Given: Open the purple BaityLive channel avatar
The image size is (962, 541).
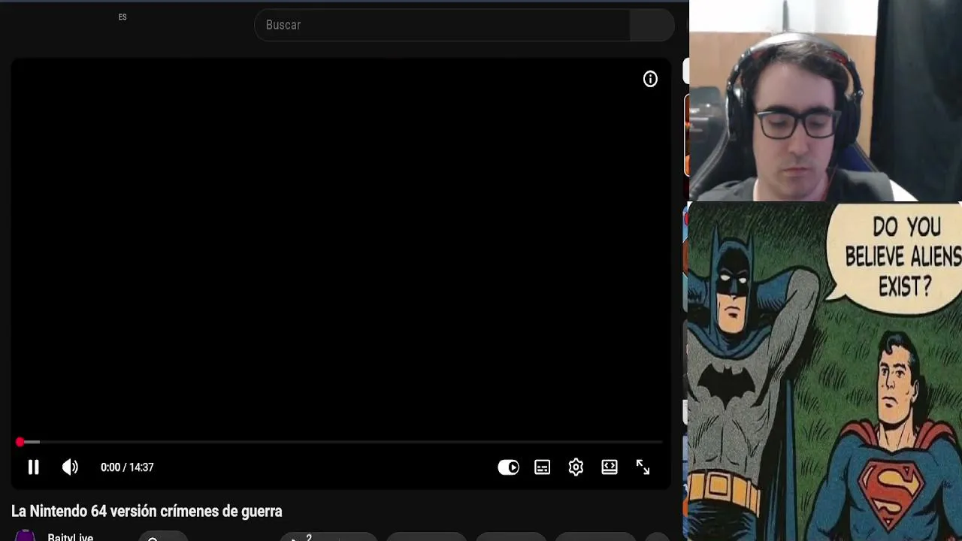Looking at the screenshot, I should 26,536.
